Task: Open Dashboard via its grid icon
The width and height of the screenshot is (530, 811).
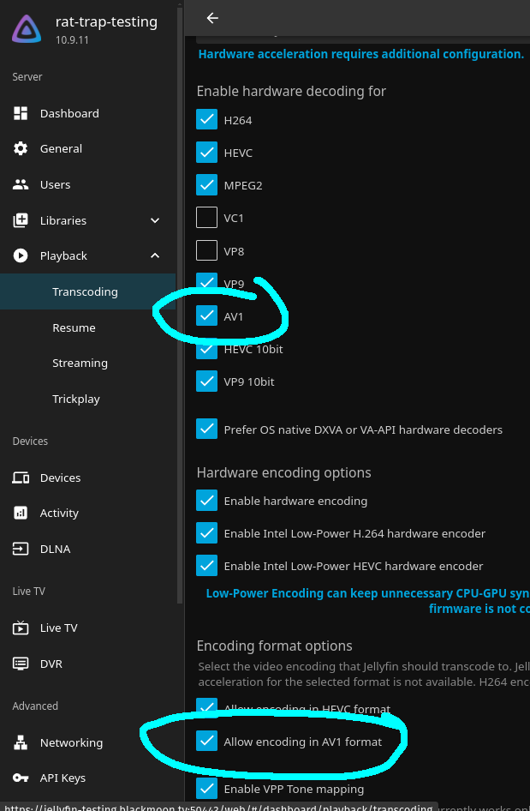Action: [21, 113]
